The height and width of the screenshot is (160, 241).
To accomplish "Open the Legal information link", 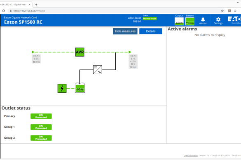I will tap(191, 155).
